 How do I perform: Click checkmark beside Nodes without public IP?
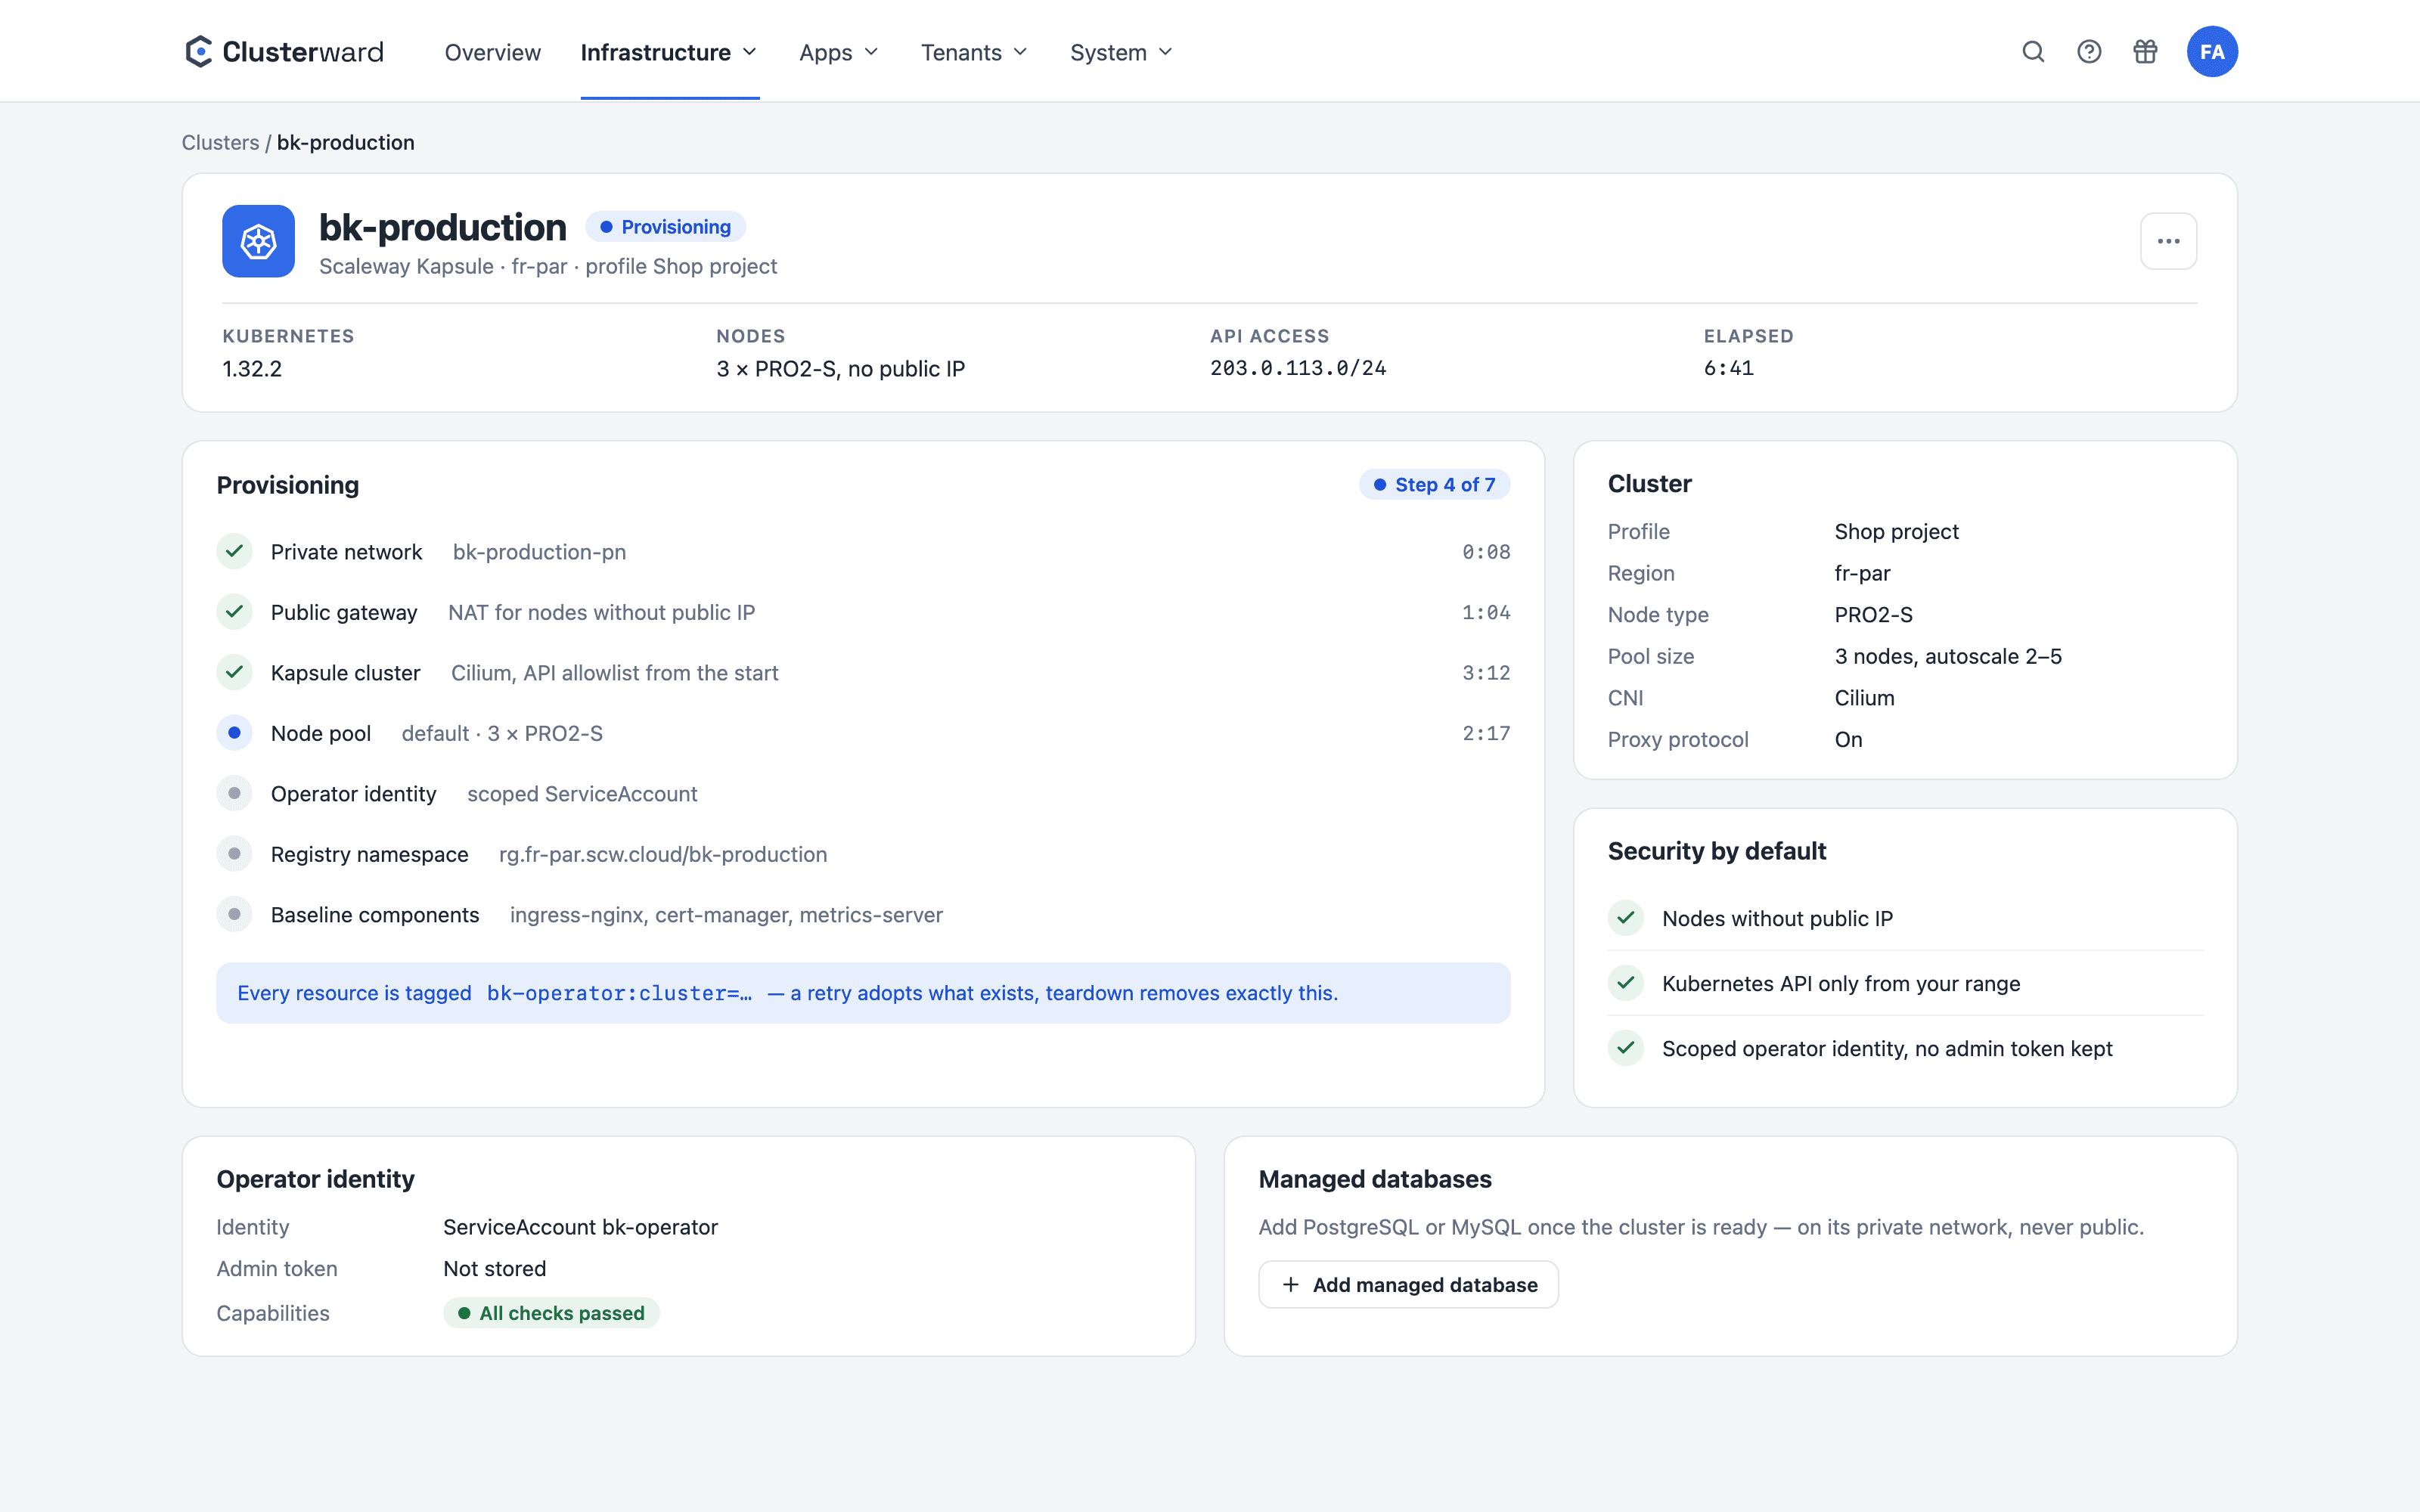click(1626, 918)
